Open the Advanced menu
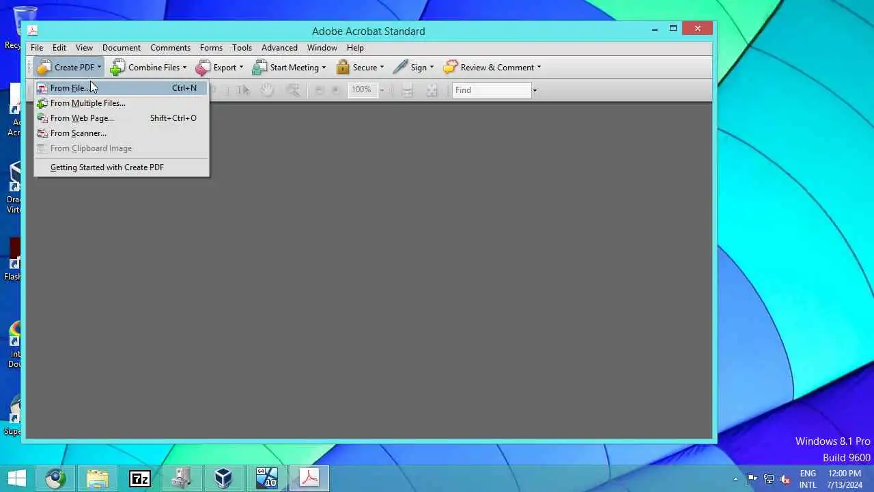The image size is (874, 492). [x=279, y=48]
